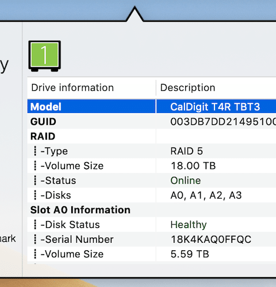The image size is (276, 287).
Task: Select the RAID section heading
Action: (43, 137)
